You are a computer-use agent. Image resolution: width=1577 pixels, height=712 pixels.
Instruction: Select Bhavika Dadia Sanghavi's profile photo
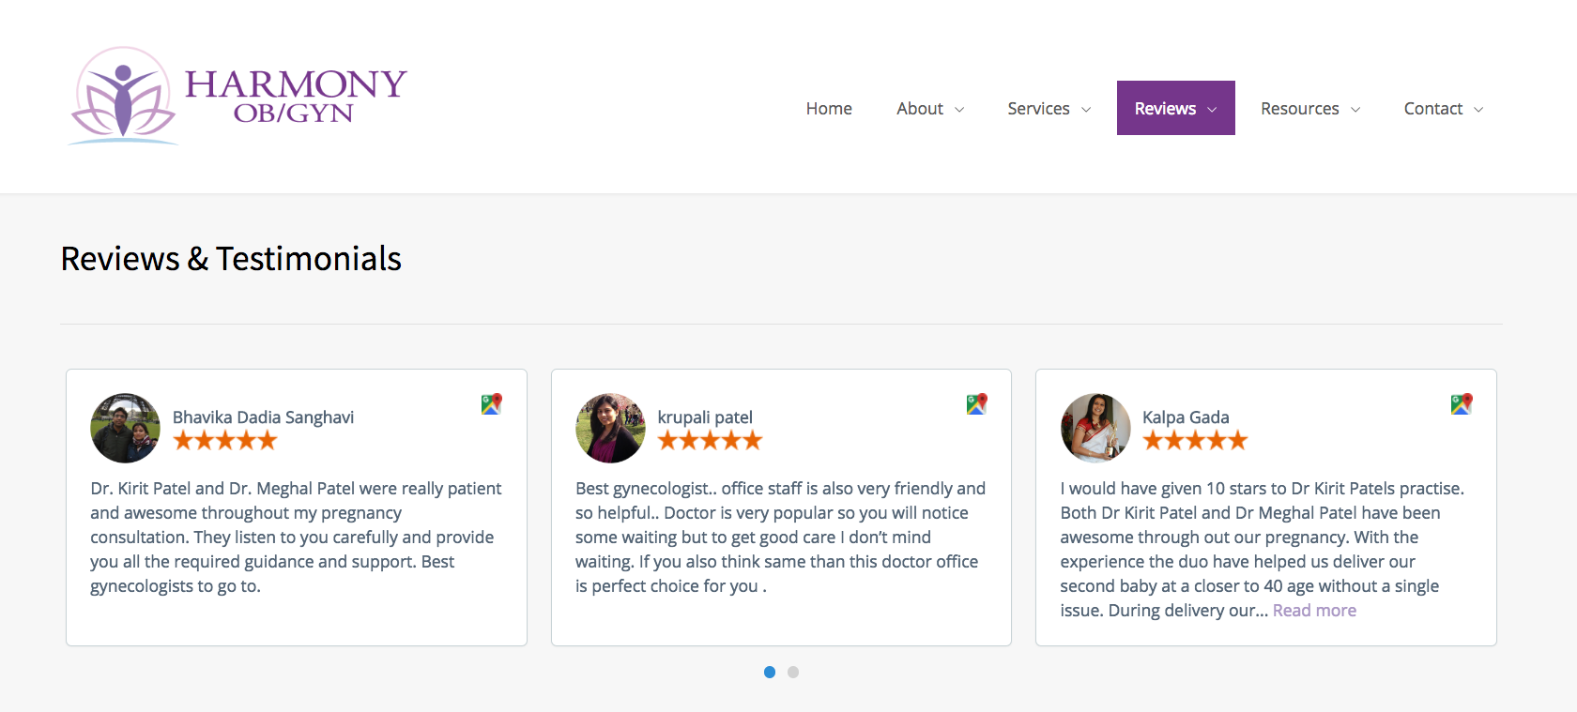(x=126, y=428)
